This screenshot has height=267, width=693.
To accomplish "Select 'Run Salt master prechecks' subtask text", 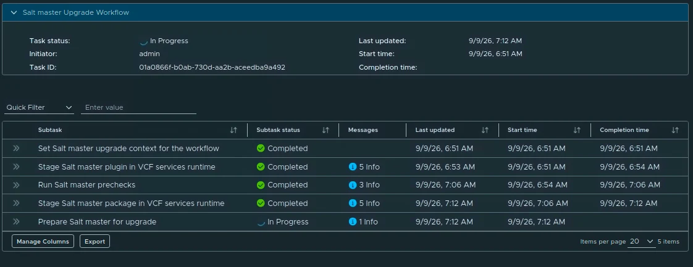I will 86,185.
